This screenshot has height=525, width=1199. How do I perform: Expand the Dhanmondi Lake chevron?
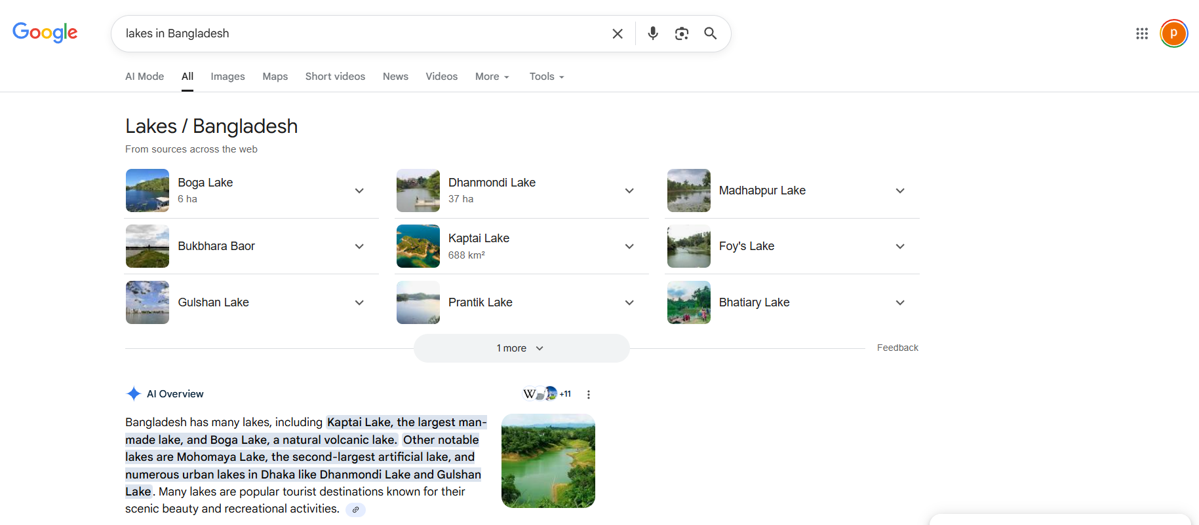click(629, 190)
